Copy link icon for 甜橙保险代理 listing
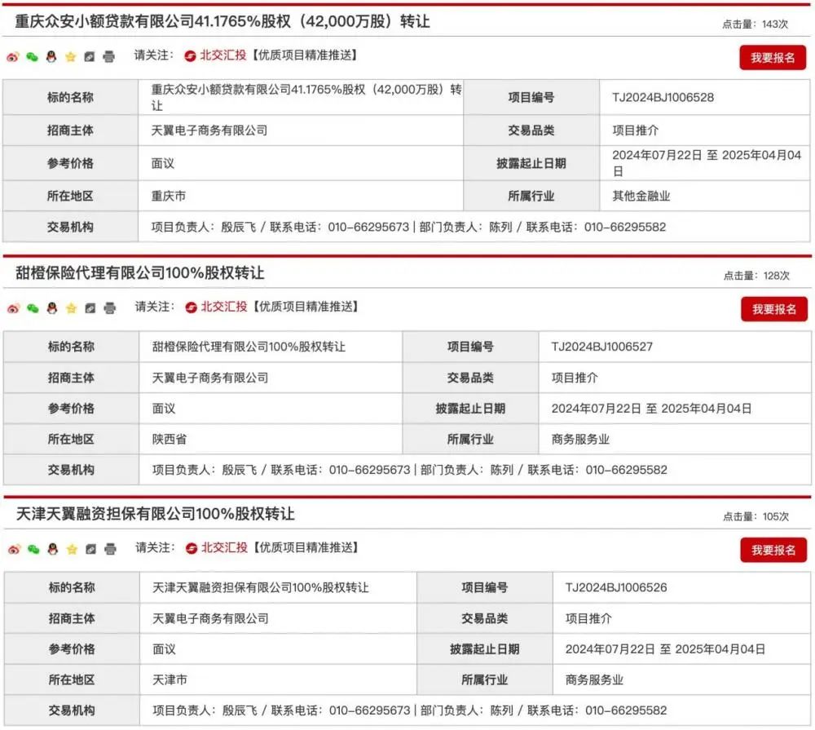 point(90,308)
